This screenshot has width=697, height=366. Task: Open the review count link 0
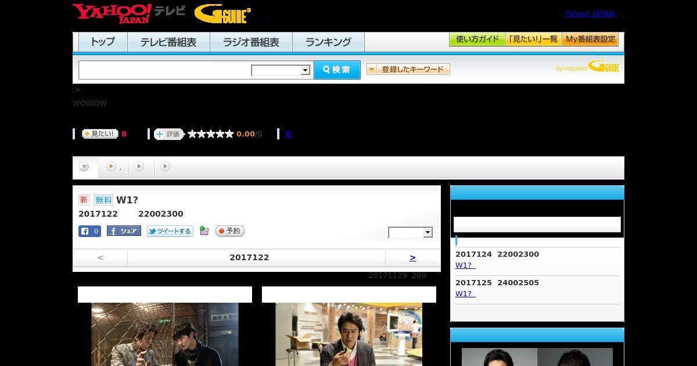coord(288,134)
